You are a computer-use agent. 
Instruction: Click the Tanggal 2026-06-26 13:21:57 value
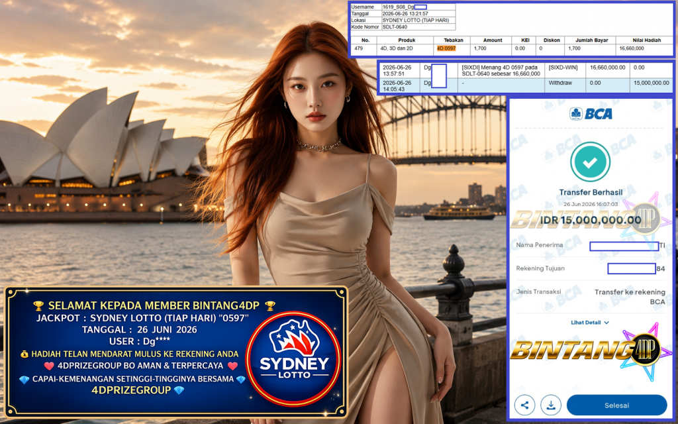[x=405, y=14]
